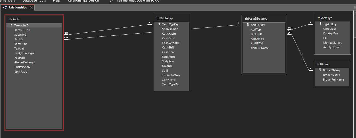This screenshot has height=138, width=356.
Task: Open the Help ribbon tab
Action: pos(56,1)
